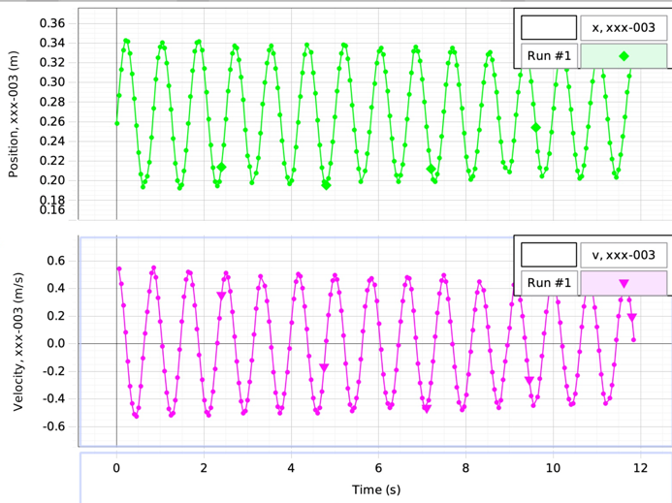Viewport: 672px width, 503px height.
Task: Click the empty box in the velocity legend
Action: click(549, 255)
